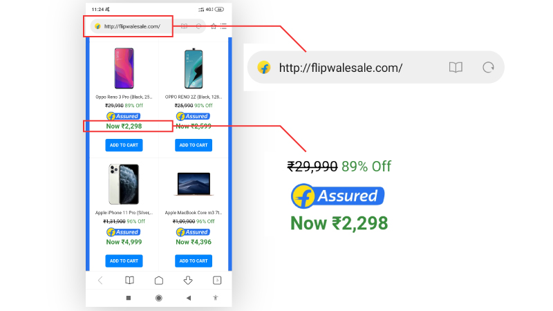The image size is (553, 311).
Task: Add OPPO RENO 2Z to cart
Action: point(194,145)
